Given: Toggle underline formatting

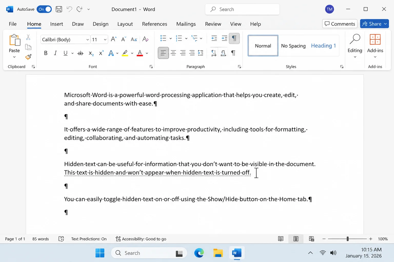Looking at the screenshot, I should click(65, 53).
